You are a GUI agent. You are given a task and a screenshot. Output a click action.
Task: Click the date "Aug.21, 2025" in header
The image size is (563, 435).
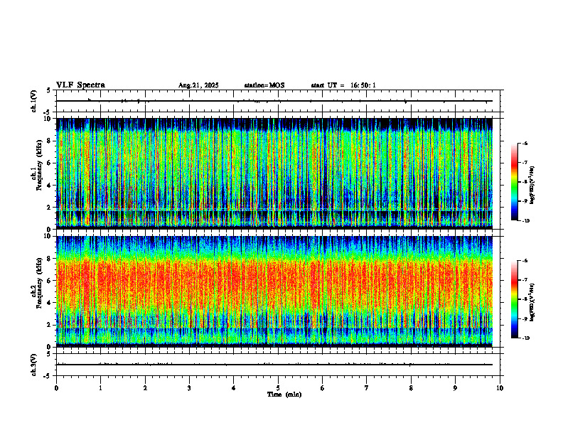tap(198, 85)
